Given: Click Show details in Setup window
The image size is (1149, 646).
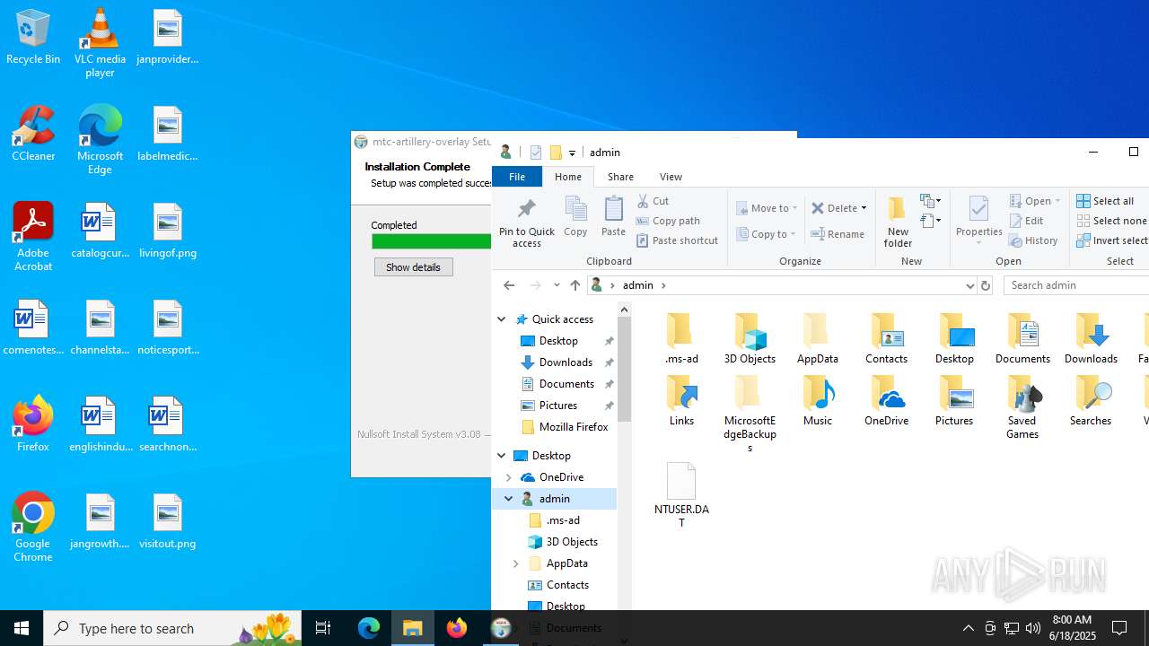Looking at the screenshot, I should click(413, 267).
